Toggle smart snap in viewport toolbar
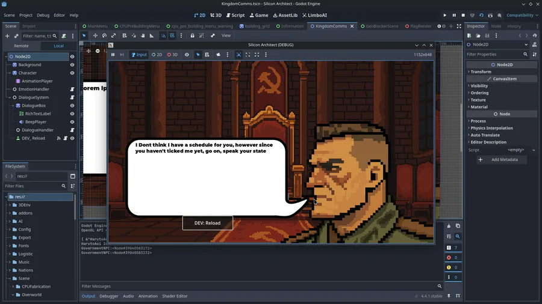 [x=163, y=35]
